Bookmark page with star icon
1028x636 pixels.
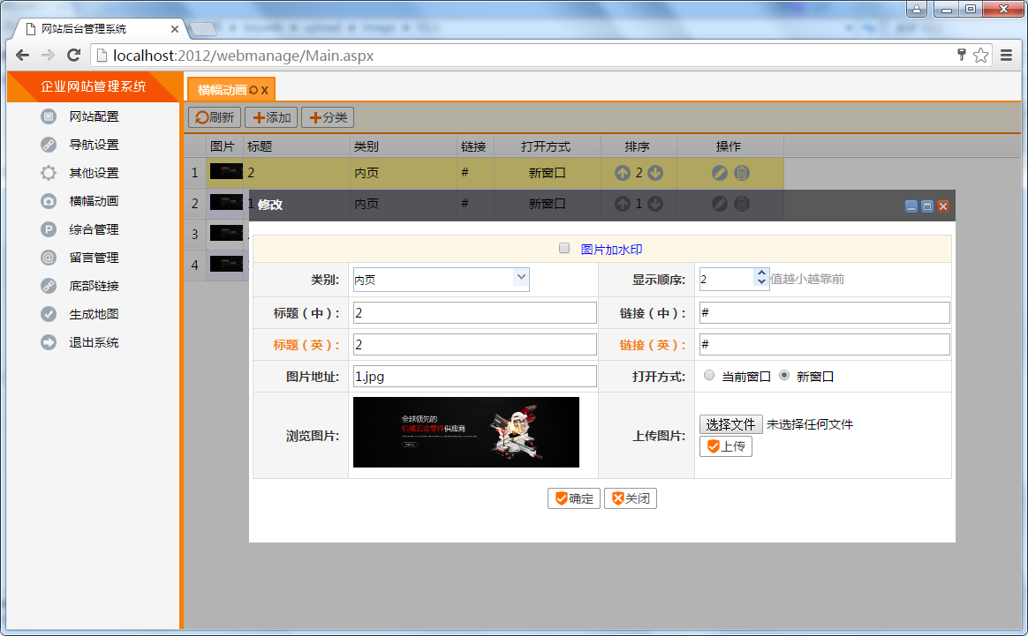(980, 56)
